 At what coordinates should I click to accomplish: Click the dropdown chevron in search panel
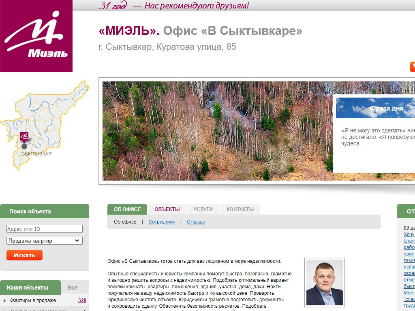click(x=77, y=241)
